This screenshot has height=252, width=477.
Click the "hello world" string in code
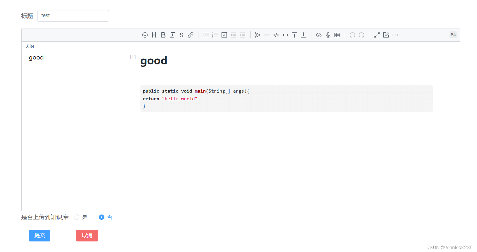coord(180,99)
